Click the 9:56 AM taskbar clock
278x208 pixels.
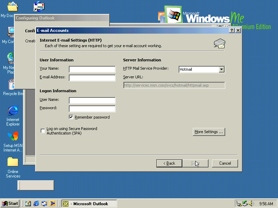[266, 204]
